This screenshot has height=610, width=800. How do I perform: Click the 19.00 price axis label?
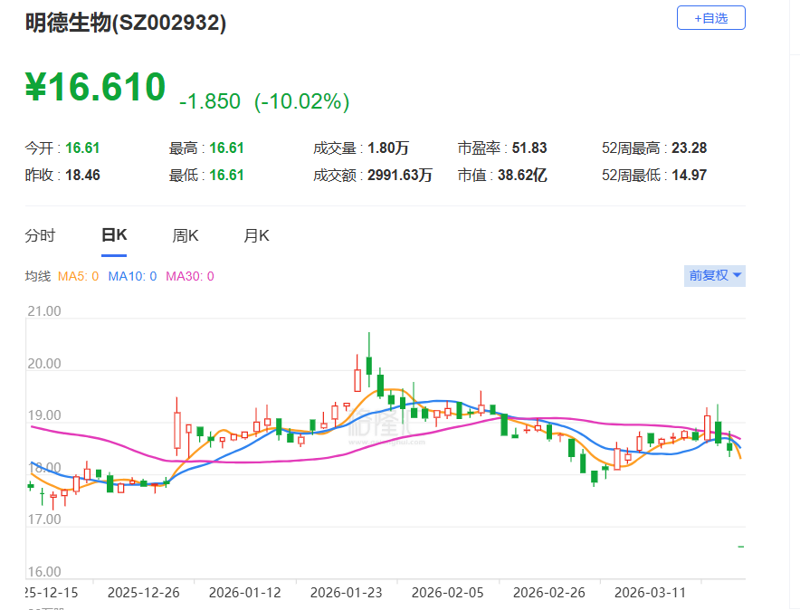[43, 415]
